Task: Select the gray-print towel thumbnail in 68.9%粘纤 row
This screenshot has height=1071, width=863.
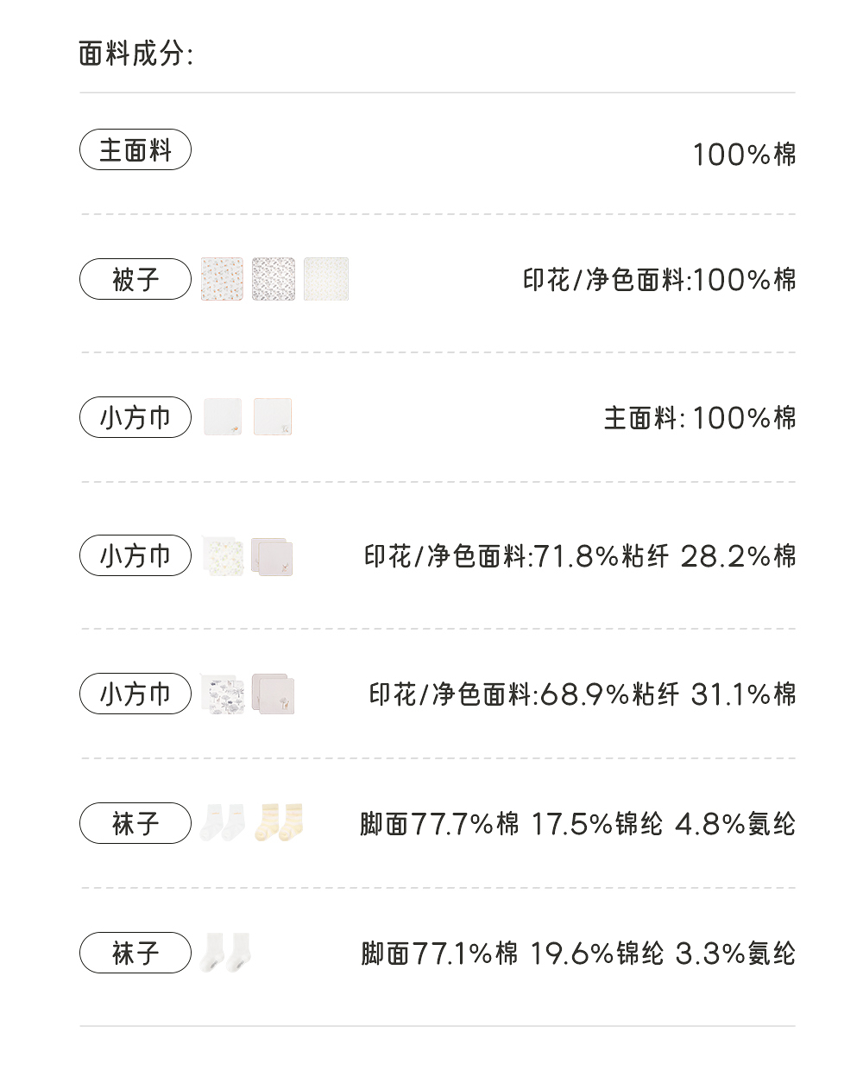Action: (223, 694)
